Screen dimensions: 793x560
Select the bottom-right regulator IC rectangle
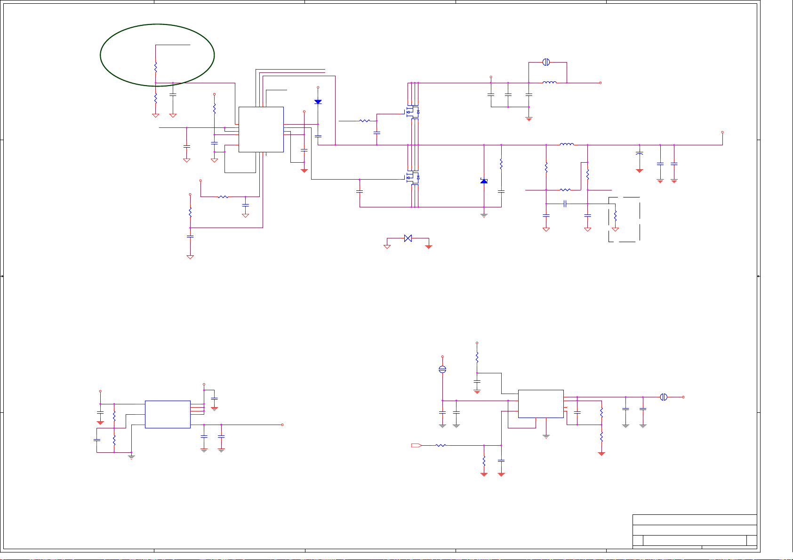coord(541,403)
